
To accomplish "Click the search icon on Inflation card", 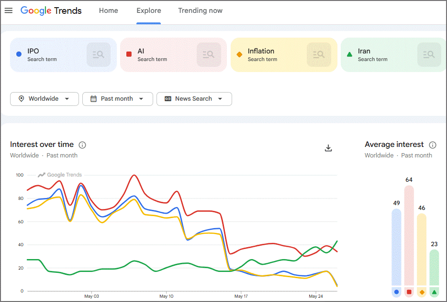I will point(319,54).
